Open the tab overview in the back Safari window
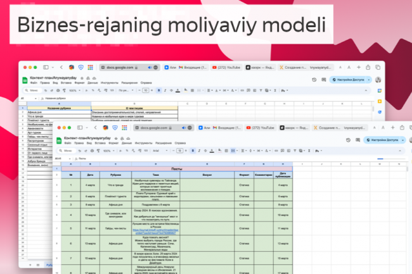412x274 pixels. tap(378, 67)
